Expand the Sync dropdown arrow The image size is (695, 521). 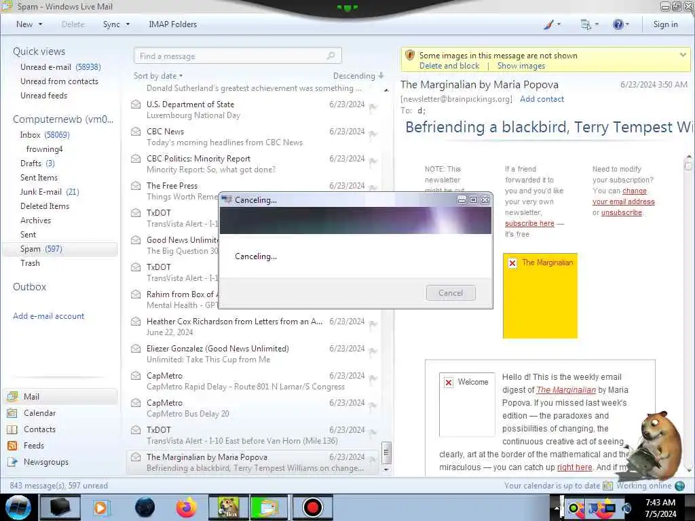click(x=128, y=24)
